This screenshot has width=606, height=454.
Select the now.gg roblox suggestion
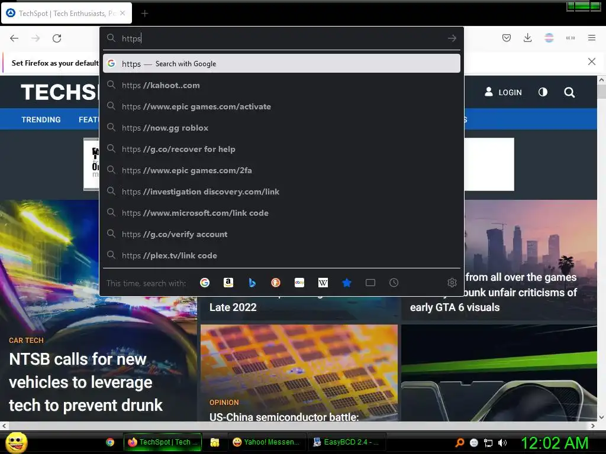[282, 128]
